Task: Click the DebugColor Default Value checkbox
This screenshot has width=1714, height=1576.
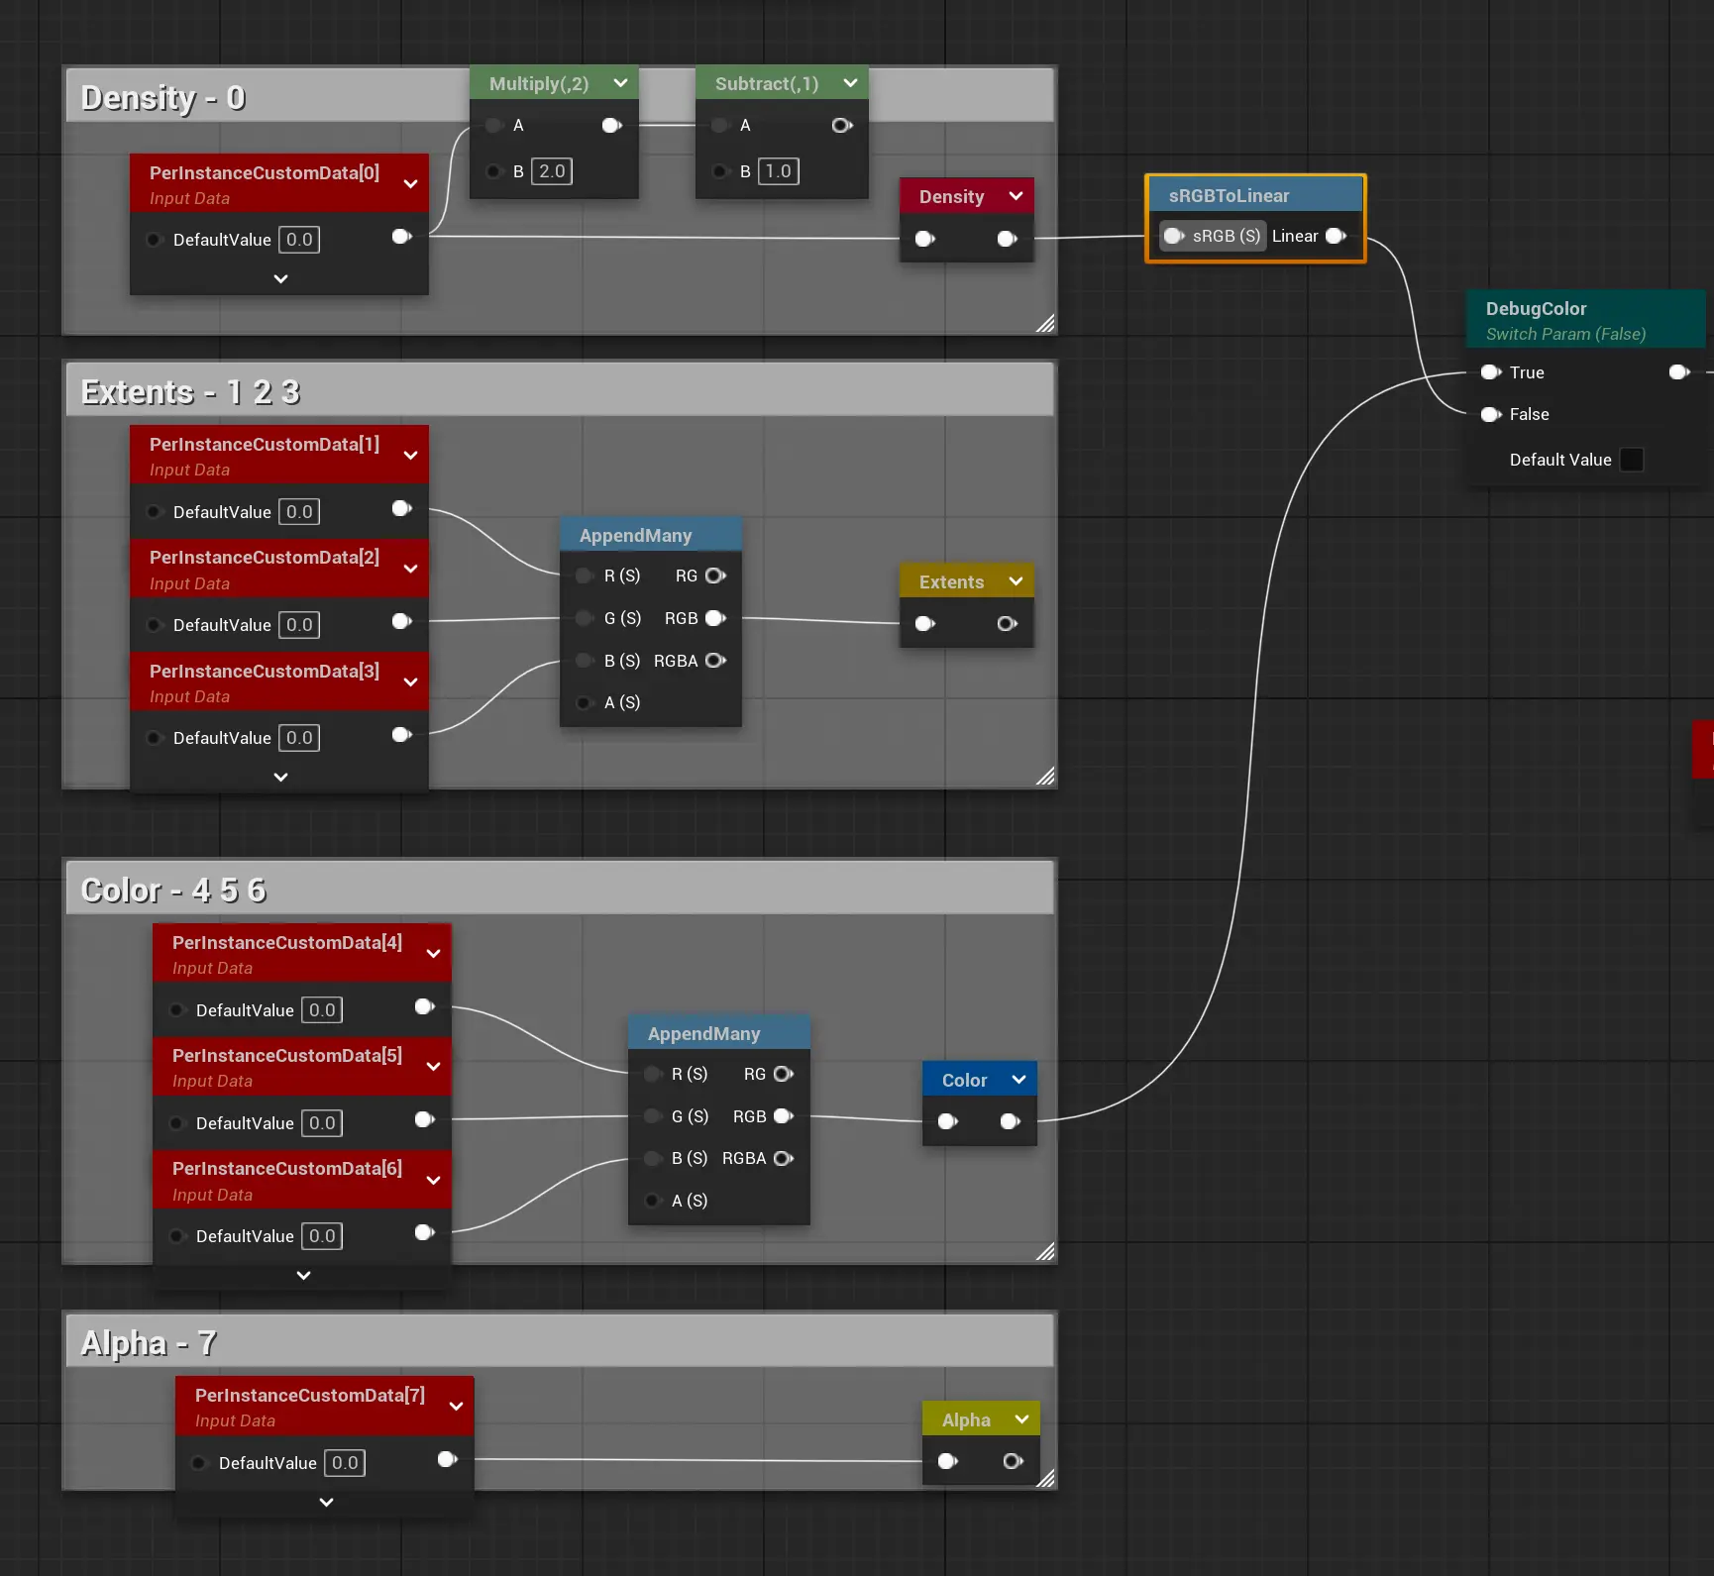Action: click(1631, 460)
